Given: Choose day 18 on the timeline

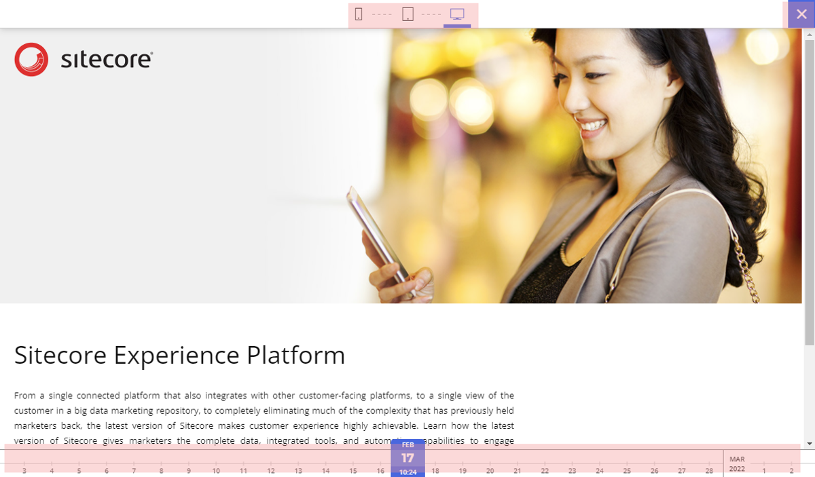Looking at the screenshot, I should (435, 470).
